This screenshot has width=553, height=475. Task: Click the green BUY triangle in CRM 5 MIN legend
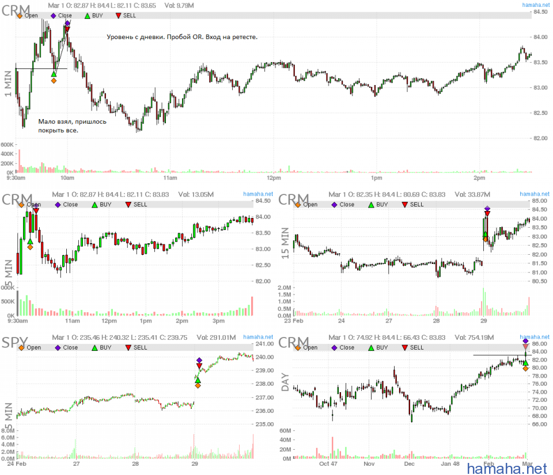[x=94, y=205]
